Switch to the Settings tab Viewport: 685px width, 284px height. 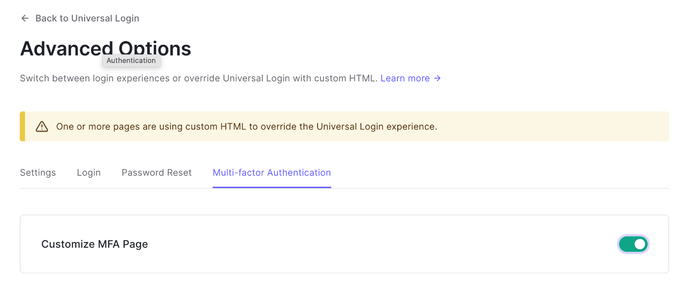(x=38, y=173)
